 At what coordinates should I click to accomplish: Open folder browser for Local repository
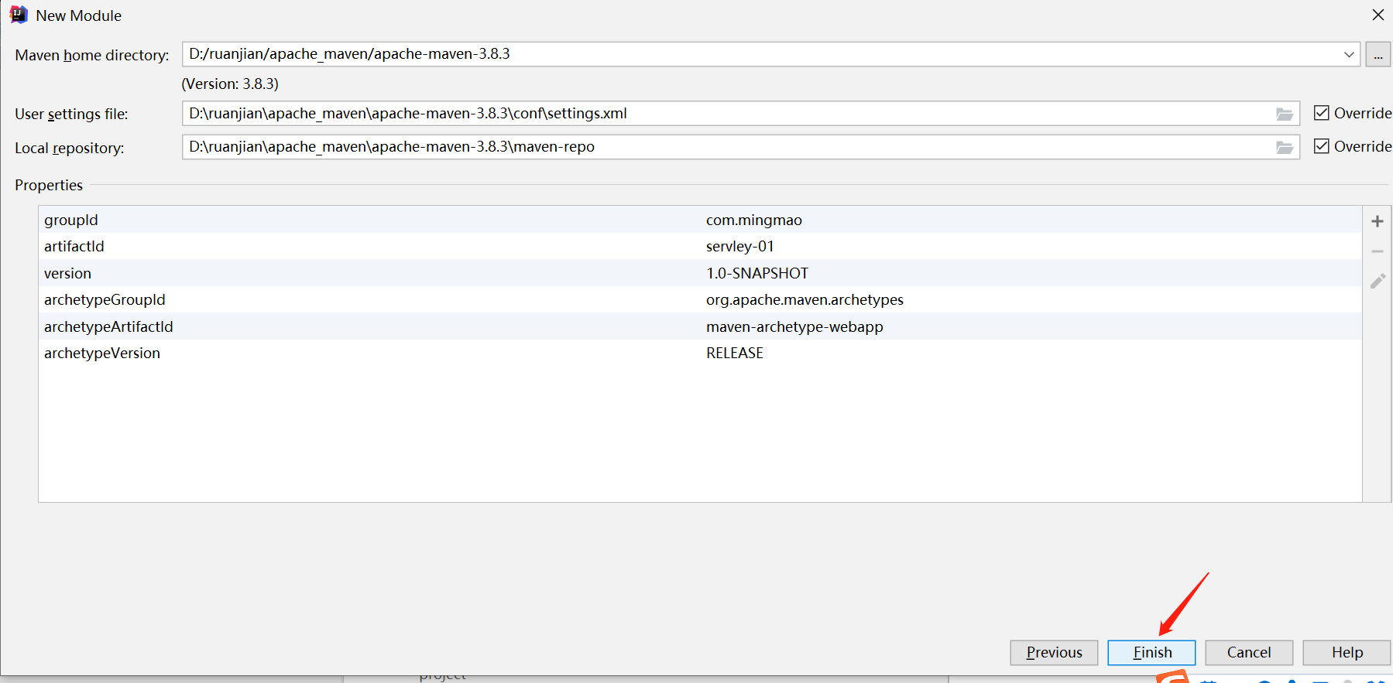click(1284, 147)
